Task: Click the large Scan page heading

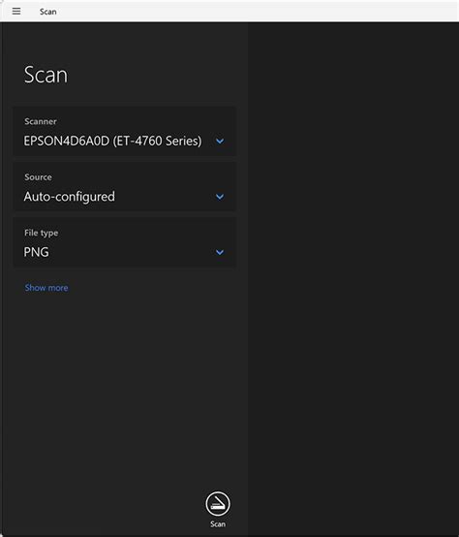Action: 46,75
